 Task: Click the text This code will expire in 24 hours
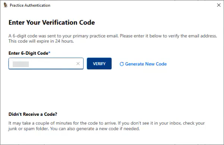(x=41, y=41)
